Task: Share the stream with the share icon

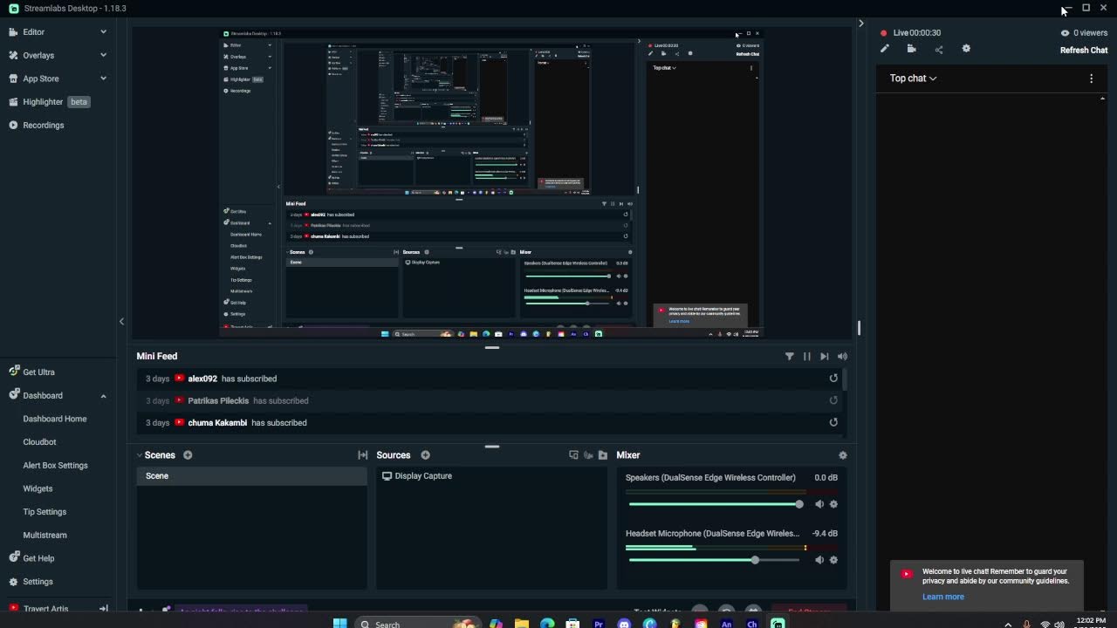Action: pos(939,49)
